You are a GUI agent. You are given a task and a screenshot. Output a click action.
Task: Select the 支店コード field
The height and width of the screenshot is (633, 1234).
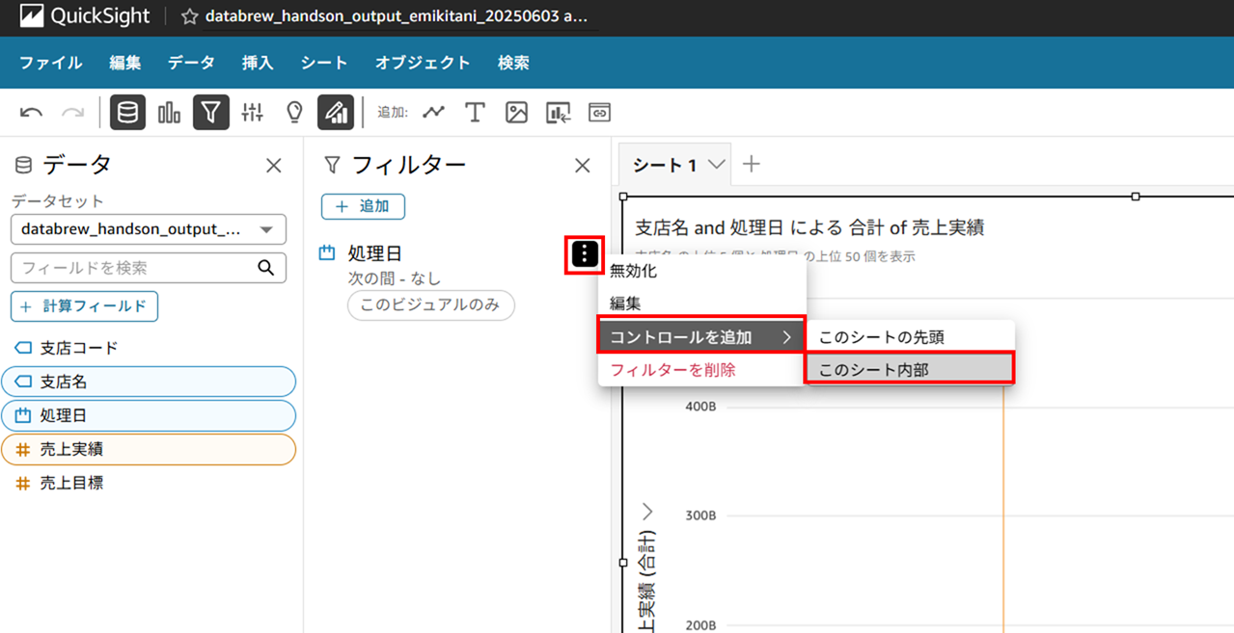click(149, 348)
